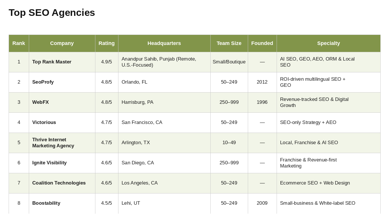
Task: Click the company name "Victorious"
Action: [x=44, y=123]
